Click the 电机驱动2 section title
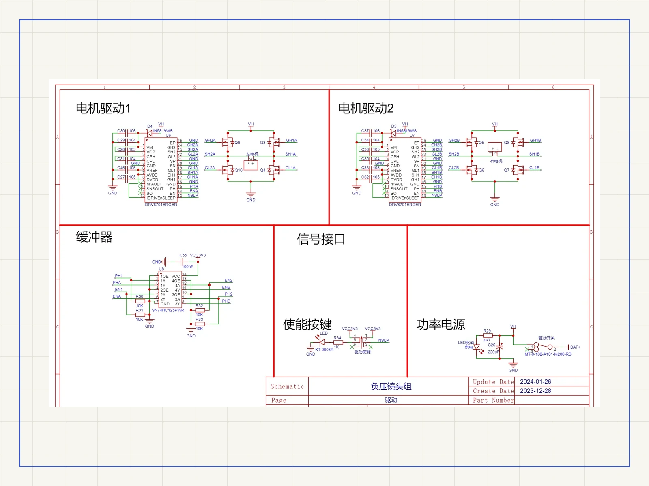Viewport: 649px width, 486px height. (x=366, y=109)
